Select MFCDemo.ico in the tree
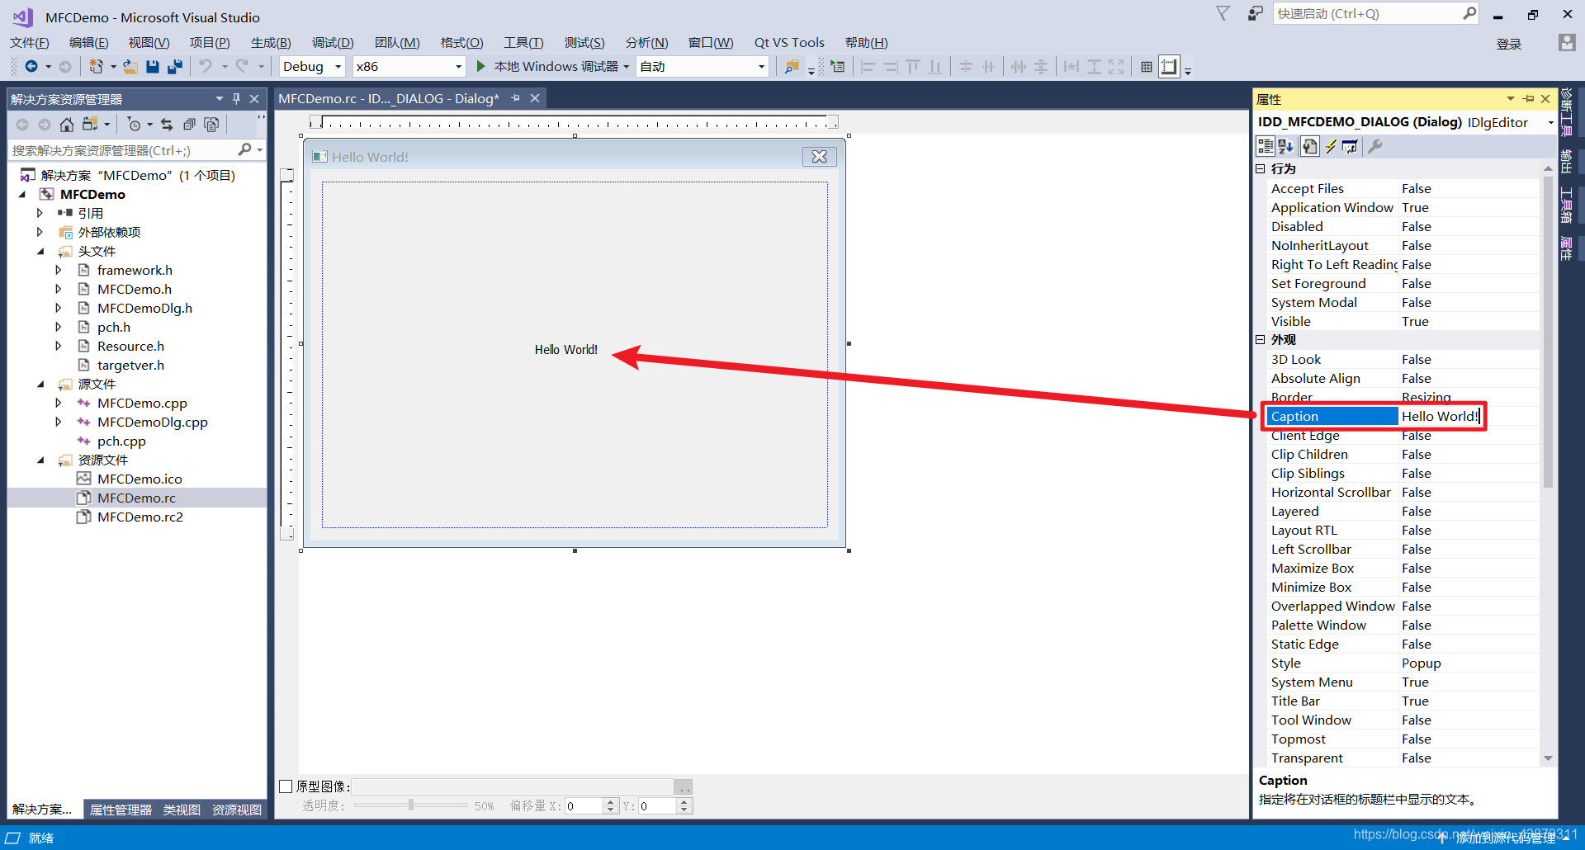This screenshot has height=850, width=1585. (x=140, y=479)
